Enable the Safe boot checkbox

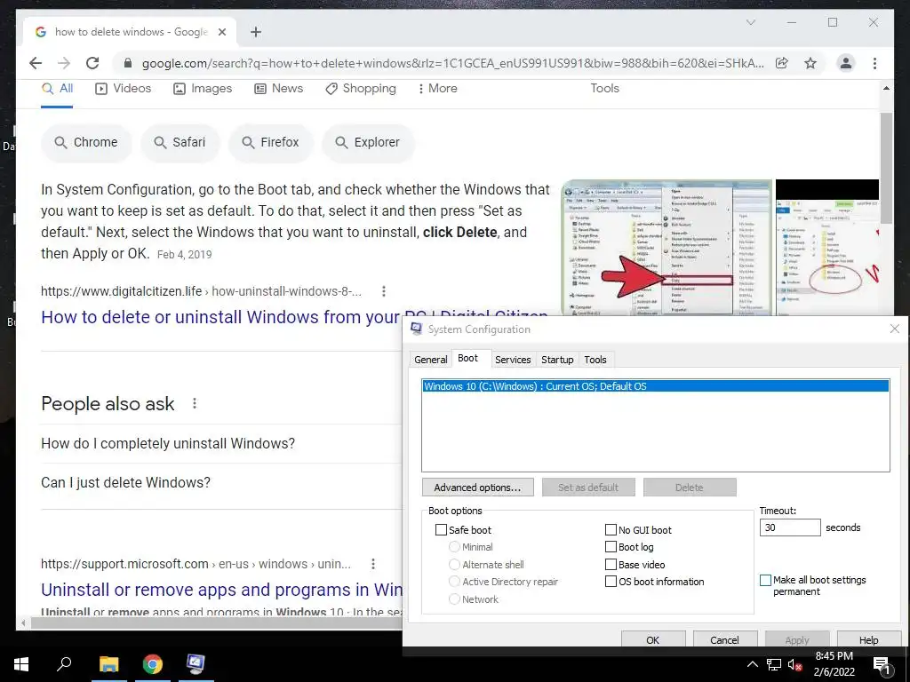(x=441, y=530)
